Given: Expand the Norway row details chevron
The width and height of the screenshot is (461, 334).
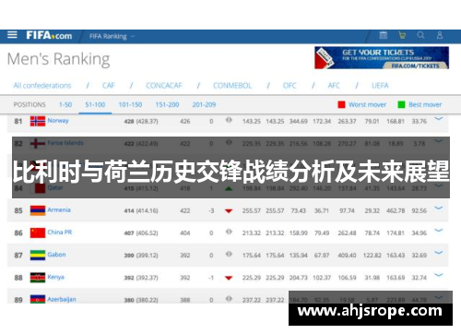Looking at the screenshot, I should tap(439, 119).
